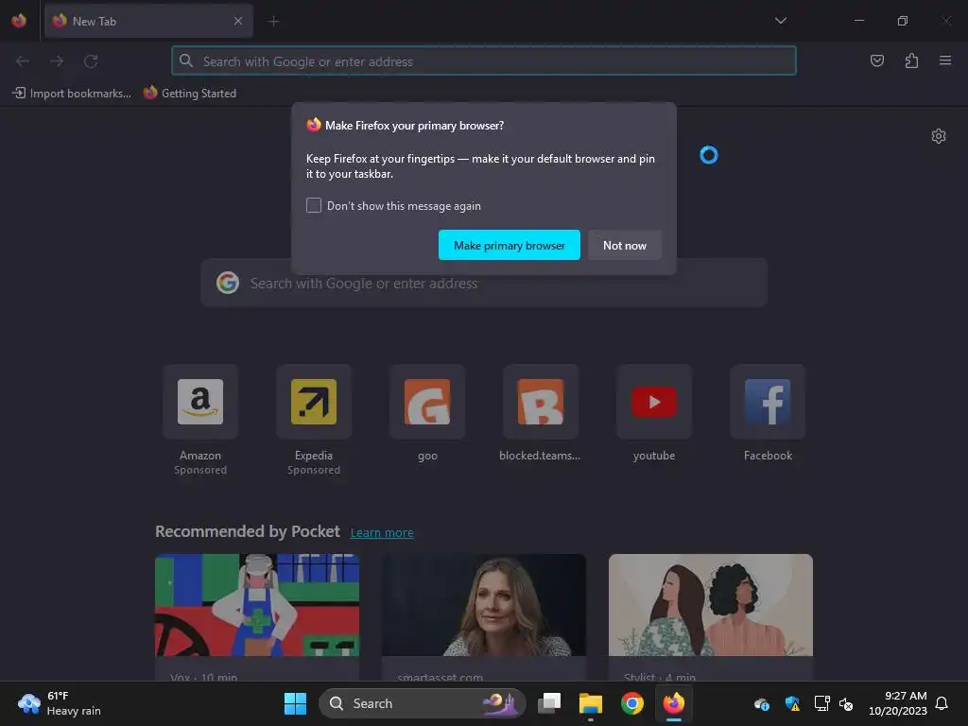Launch File Explorer from taskbar

click(x=591, y=703)
